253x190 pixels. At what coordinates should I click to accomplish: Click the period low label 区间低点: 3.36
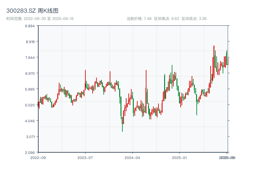click(x=194, y=19)
